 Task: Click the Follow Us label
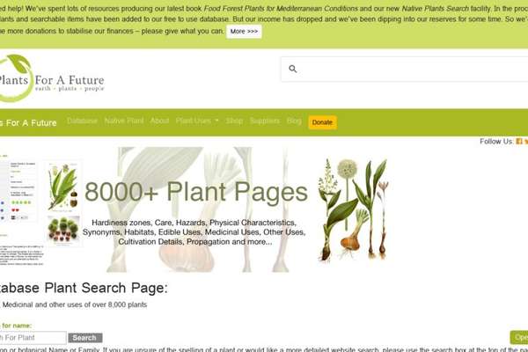coord(496,142)
